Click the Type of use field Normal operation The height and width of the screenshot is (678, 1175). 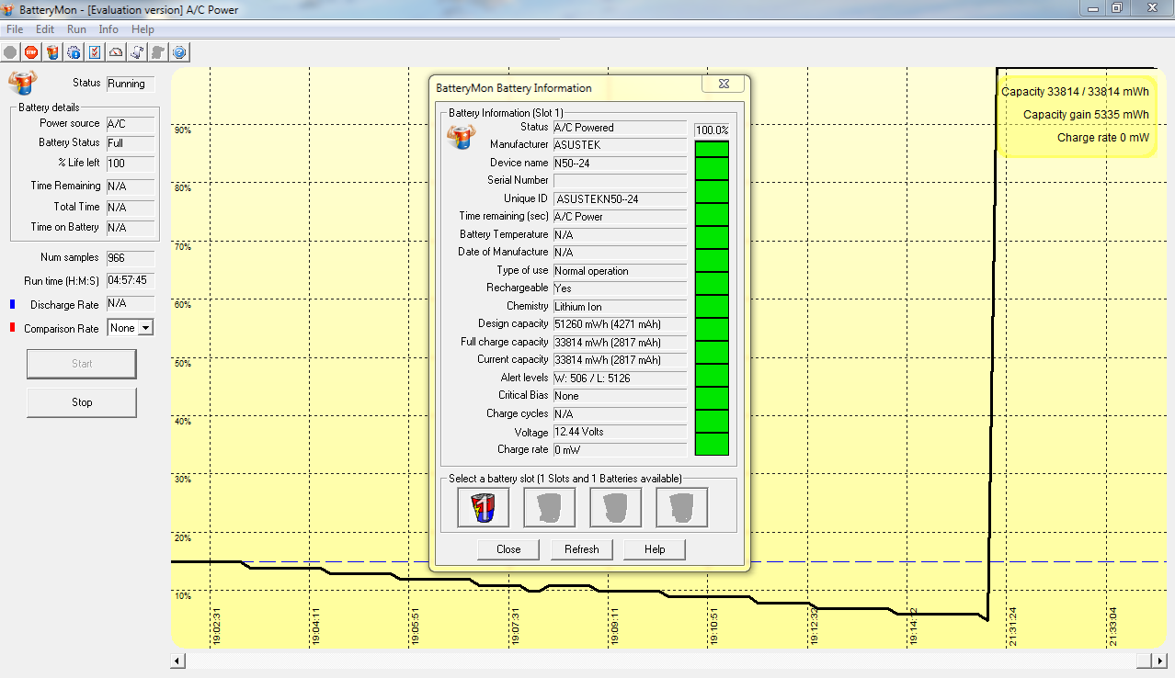pos(620,271)
